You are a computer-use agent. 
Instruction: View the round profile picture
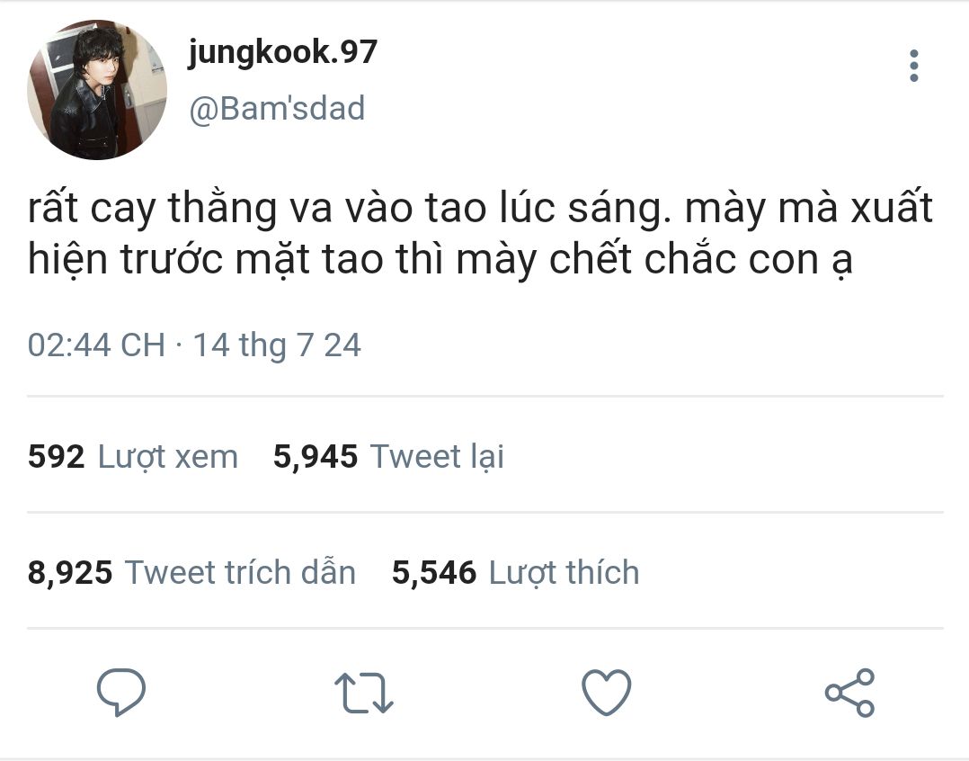(x=97, y=90)
